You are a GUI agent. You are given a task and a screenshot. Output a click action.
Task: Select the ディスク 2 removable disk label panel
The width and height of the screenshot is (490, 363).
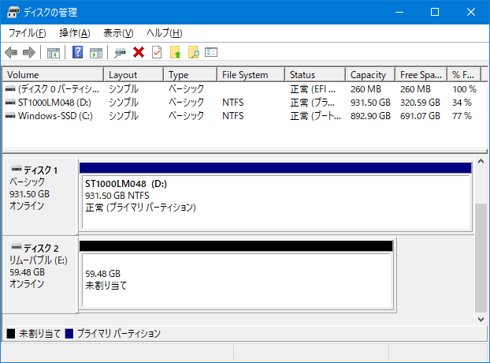coord(40,275)
